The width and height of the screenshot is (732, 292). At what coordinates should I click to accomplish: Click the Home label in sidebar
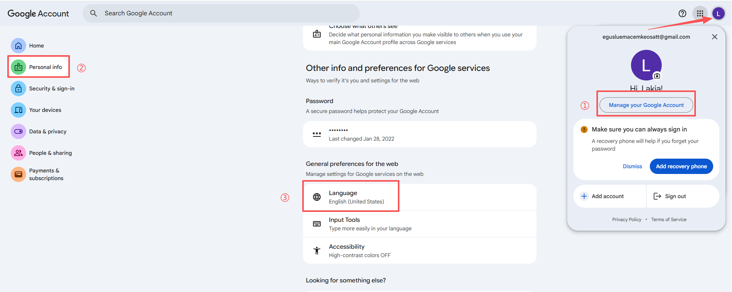(x=36, y=46)
